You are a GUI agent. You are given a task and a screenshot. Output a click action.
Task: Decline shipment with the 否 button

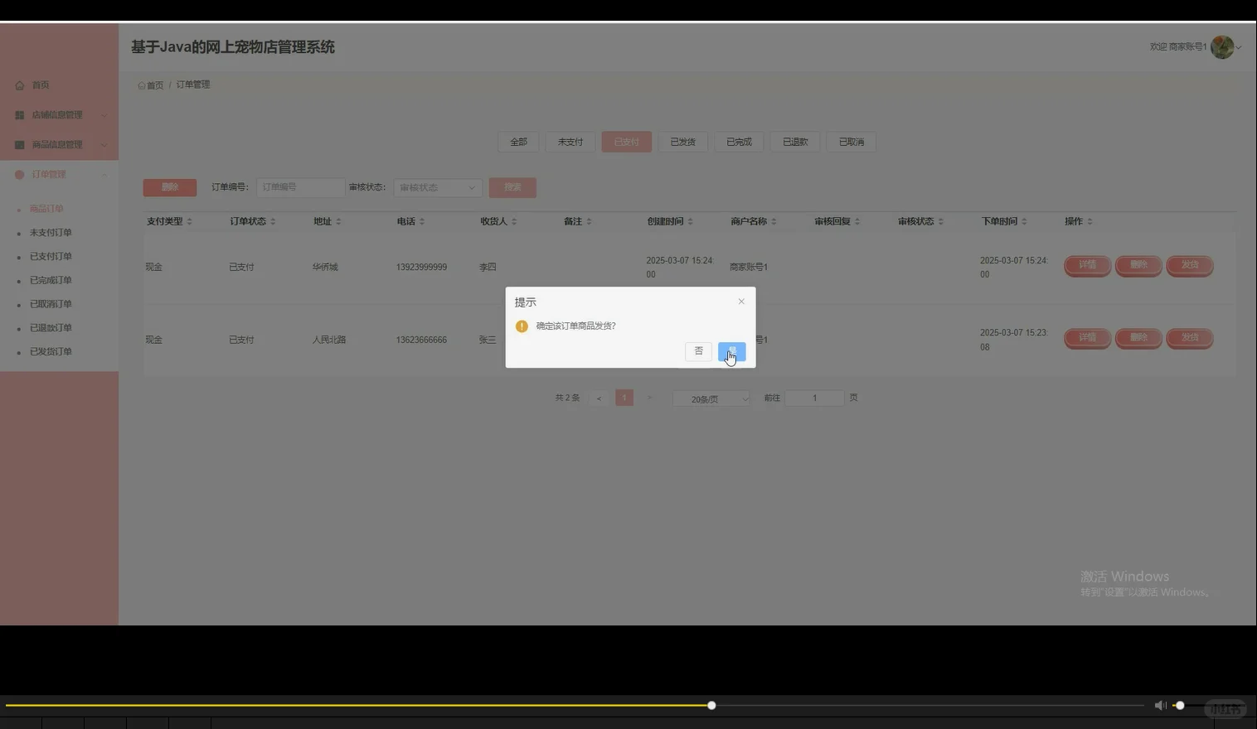click(699, 352)
